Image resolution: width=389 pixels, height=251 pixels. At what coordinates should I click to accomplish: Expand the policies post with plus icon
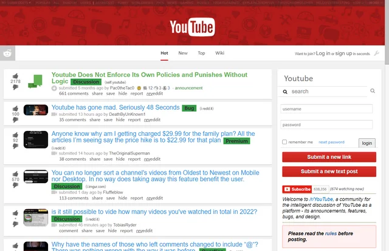point(54,88)
